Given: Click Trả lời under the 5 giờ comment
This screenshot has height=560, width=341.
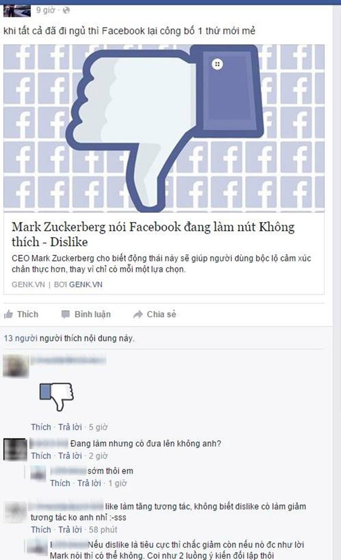Looking at the screenshot, I should (x=70, y=427).
